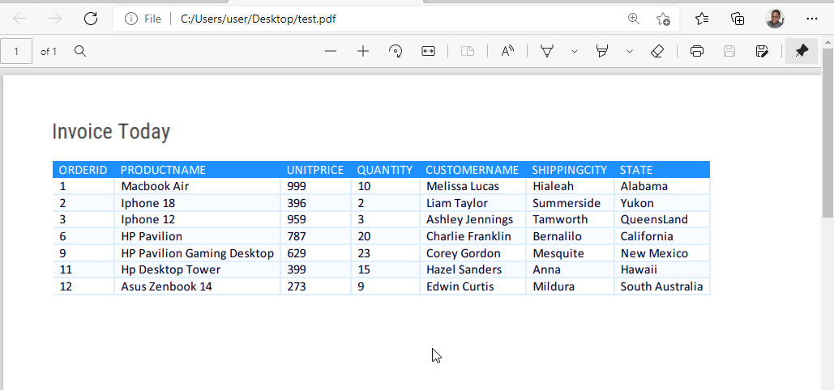The image size is (834, 390).
Task: Open the Favorites list icon
Action: pos(702,19)
